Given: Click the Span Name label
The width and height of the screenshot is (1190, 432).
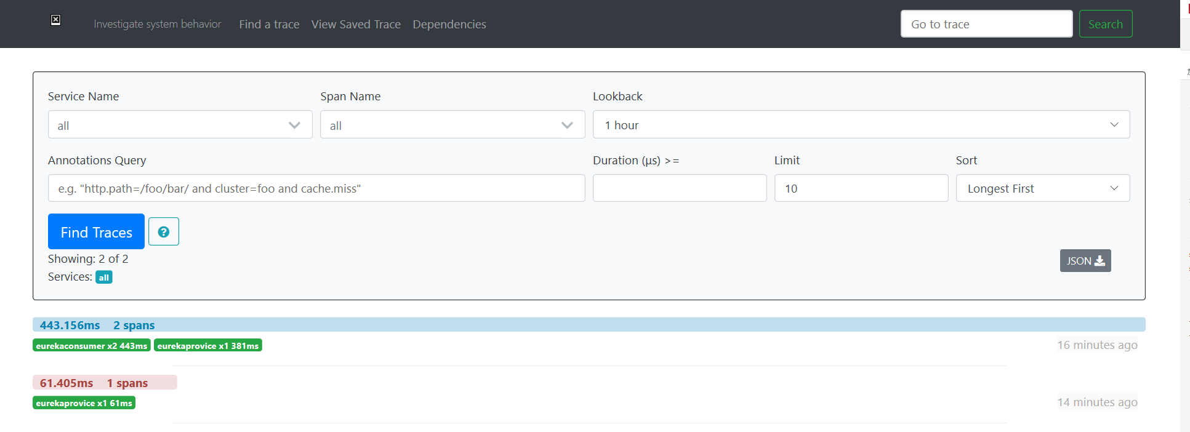Looking at the screenshot, I should [x=350, y=97].
